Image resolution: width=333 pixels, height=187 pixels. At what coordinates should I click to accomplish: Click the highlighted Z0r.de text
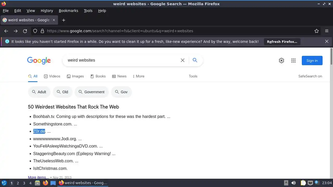[39, 131]
